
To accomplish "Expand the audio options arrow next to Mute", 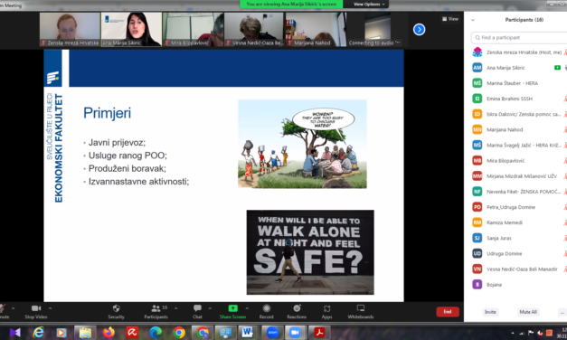I will (x=13, y=308).
